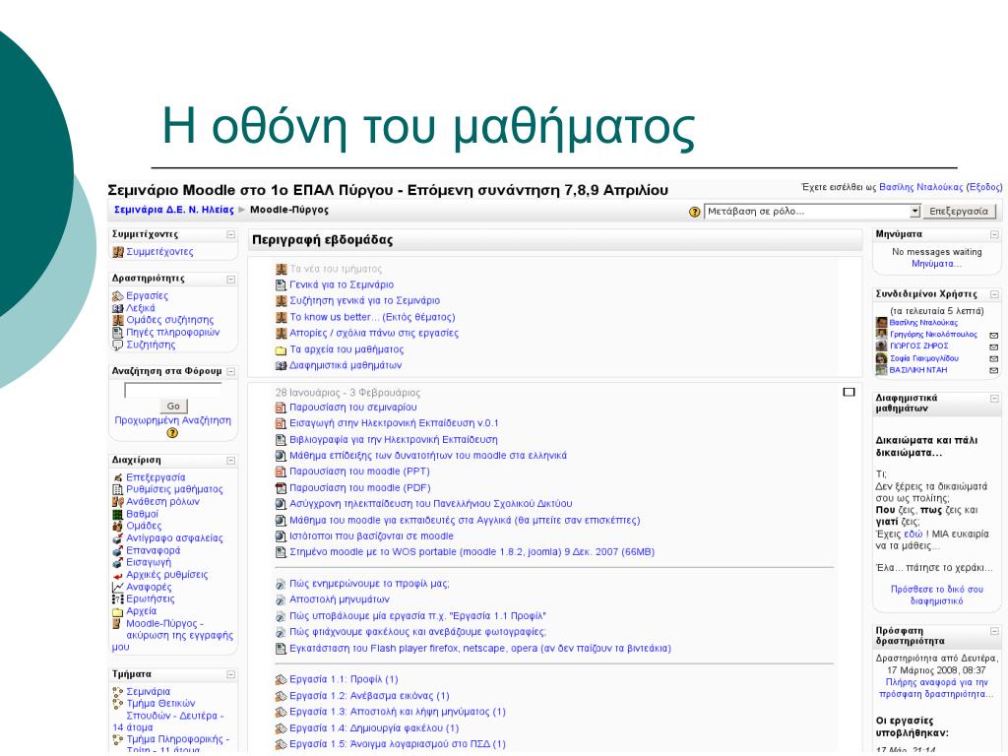Hide the Μηνύματα block
This screenshot has height=756, width=1008.
[994, 235]
